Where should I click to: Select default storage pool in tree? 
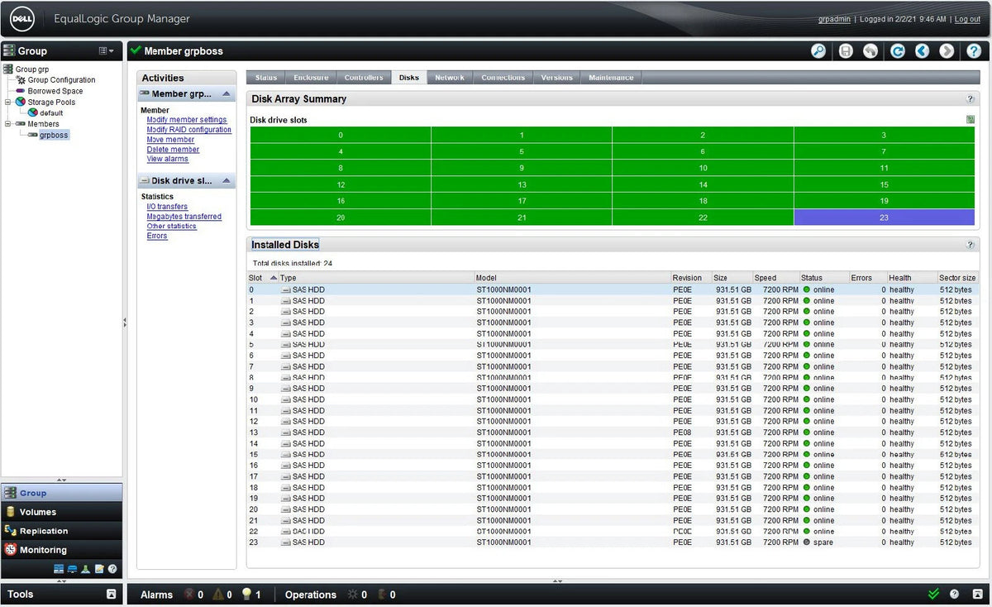coord(51,112)
